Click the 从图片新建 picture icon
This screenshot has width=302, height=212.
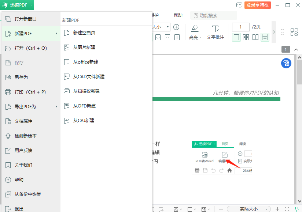coord(67,48)
